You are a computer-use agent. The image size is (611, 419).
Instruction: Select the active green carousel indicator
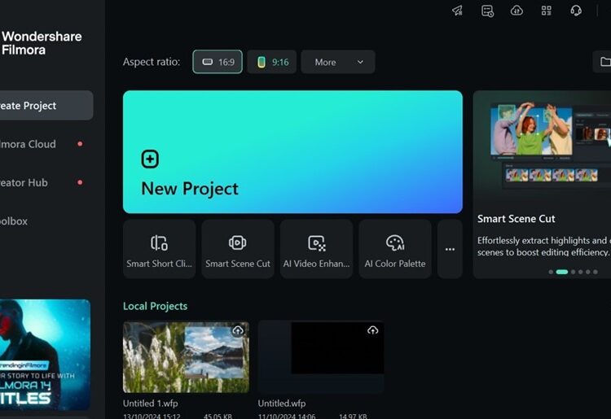click(x=562, y=272)
